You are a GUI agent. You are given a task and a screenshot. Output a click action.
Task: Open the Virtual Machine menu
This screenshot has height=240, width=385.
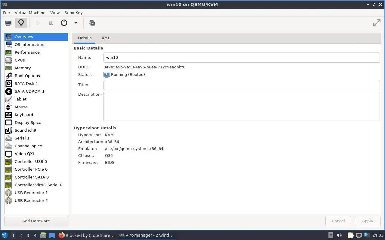pyautogui.click(x=30, y=13)
